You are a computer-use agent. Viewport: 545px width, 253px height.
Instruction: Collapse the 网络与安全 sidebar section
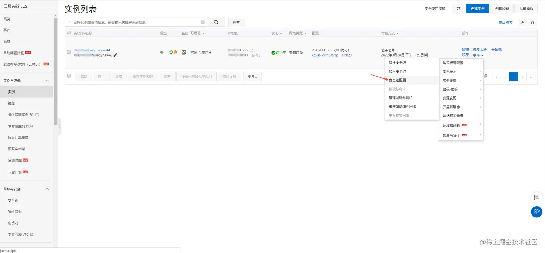pyautogui.click(x=47, y=189)
